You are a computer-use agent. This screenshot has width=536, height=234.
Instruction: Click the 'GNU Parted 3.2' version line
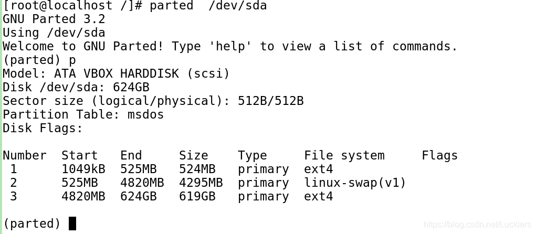pos(54,19)
